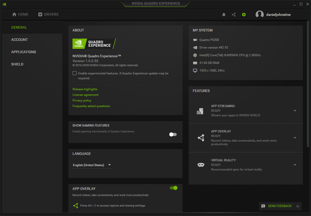Click the 31.84 GB RAM text
The image size is (311, 216).
[209, 63]
